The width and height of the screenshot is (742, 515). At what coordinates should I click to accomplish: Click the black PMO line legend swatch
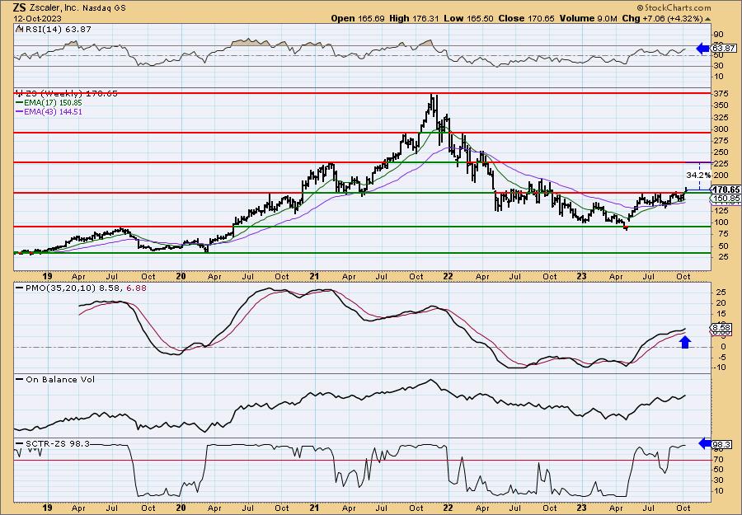(x=20, y=288)
